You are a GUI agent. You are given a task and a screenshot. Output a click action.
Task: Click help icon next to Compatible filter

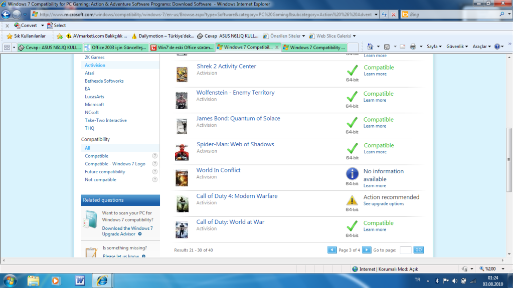coord(155,156)
